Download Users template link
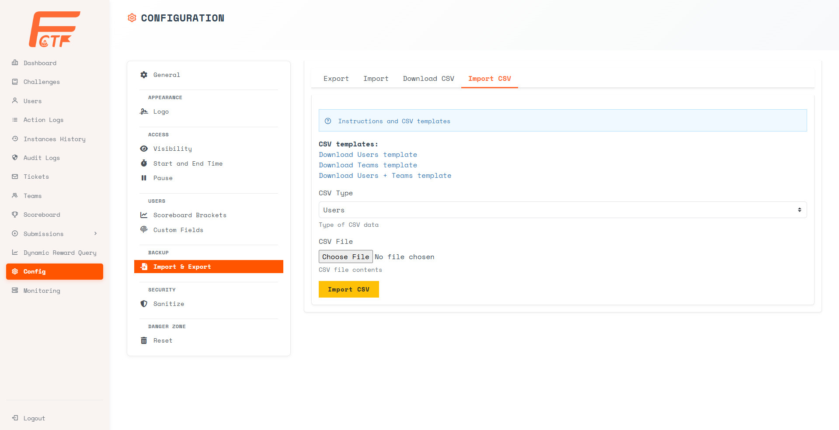 pyautogui.click(x=368, y=155)
